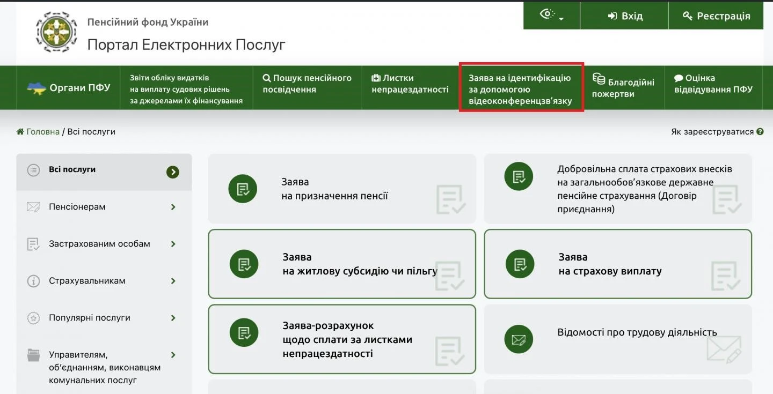This screenshot has height=394, width=773.
Task: Open the Заява на страхову виплату service card
Action: click(x=617, y=264)
